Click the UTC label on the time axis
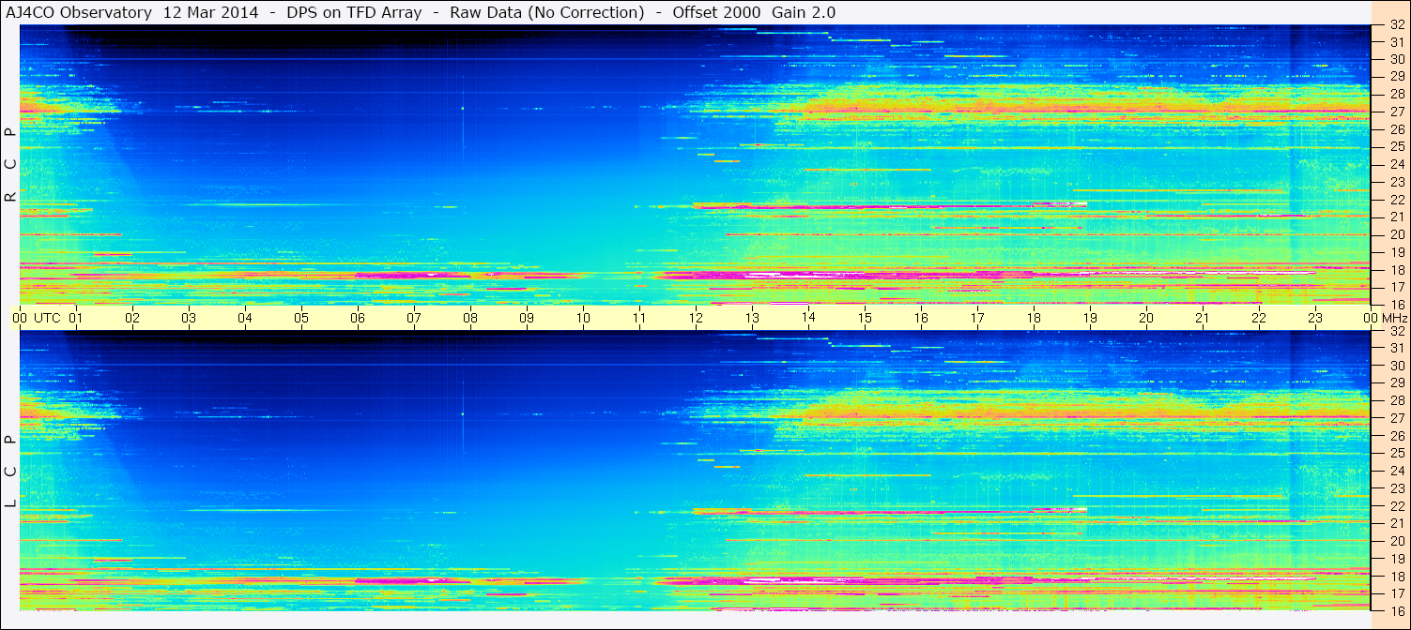This screenshot has width=1411, height=630. (47, 318)
